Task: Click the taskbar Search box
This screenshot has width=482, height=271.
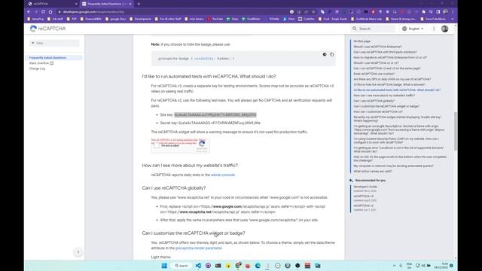Action: [182, 266]
